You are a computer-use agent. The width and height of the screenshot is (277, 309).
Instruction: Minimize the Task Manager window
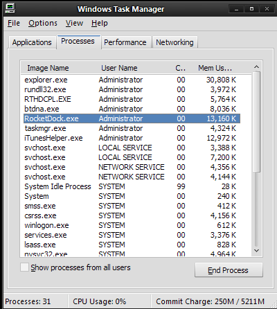tap(236, 9)
